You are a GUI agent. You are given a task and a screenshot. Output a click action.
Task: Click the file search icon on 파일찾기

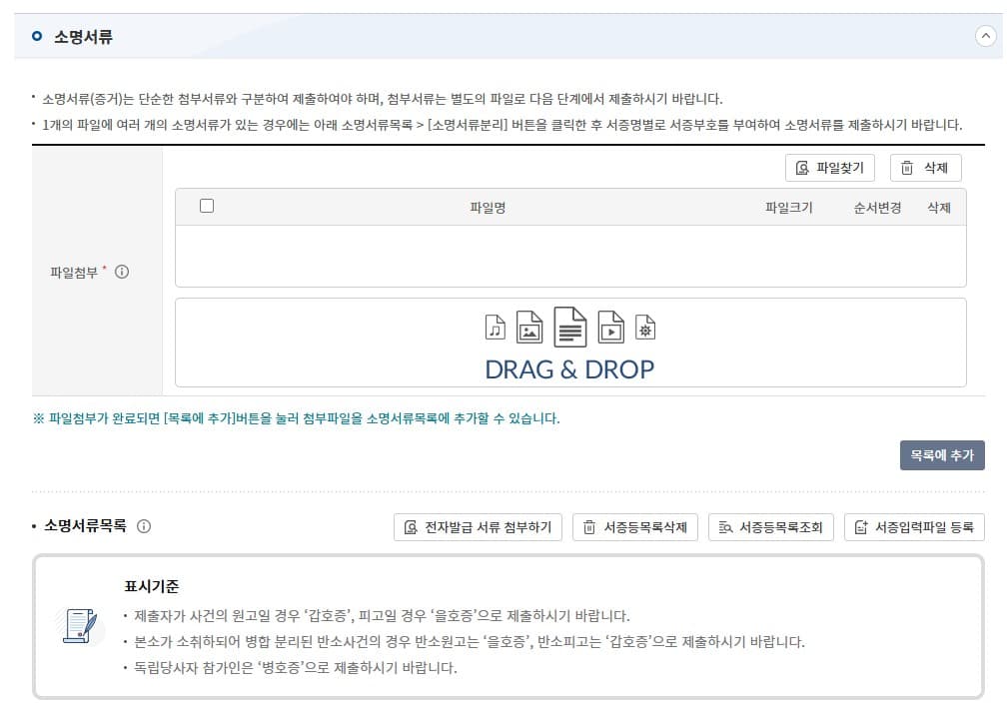pos(803,168)
